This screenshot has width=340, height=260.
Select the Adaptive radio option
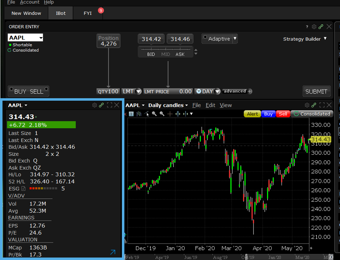[x=205, y=37]
